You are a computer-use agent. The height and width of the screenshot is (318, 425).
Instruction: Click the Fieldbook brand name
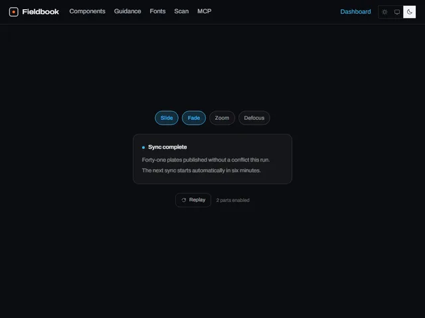[41, 12]
